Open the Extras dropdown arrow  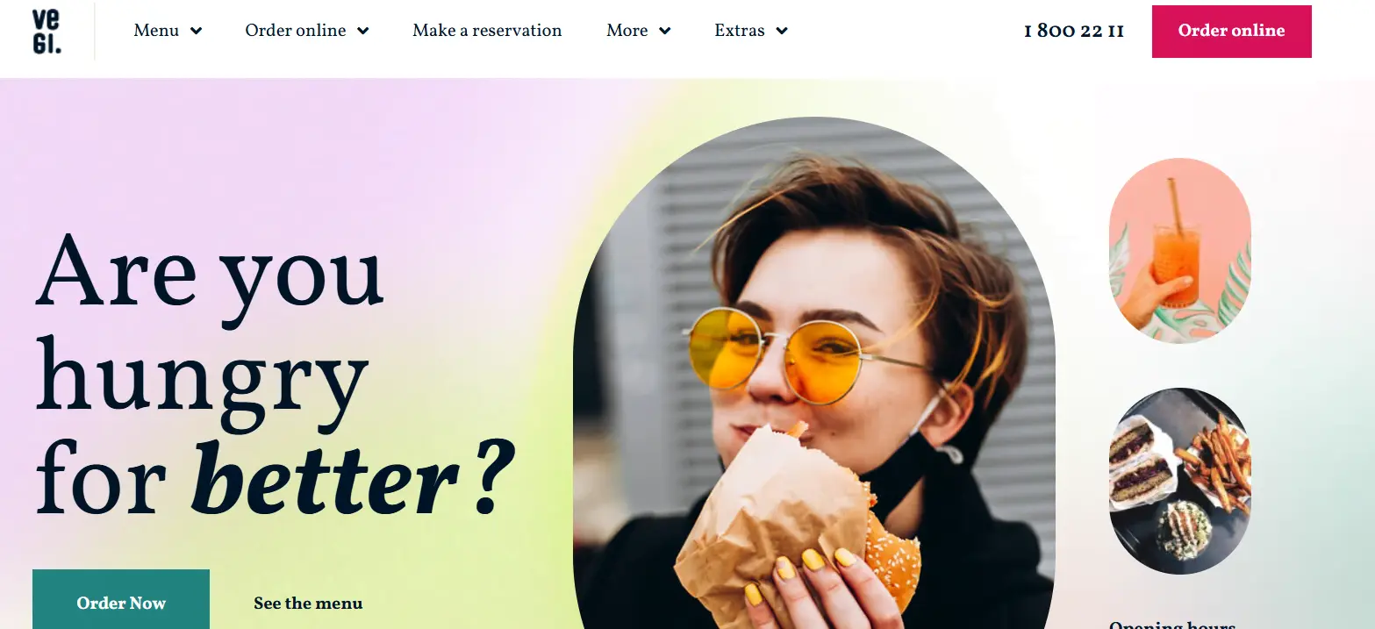pyautogui.click(x=781, y=31)
